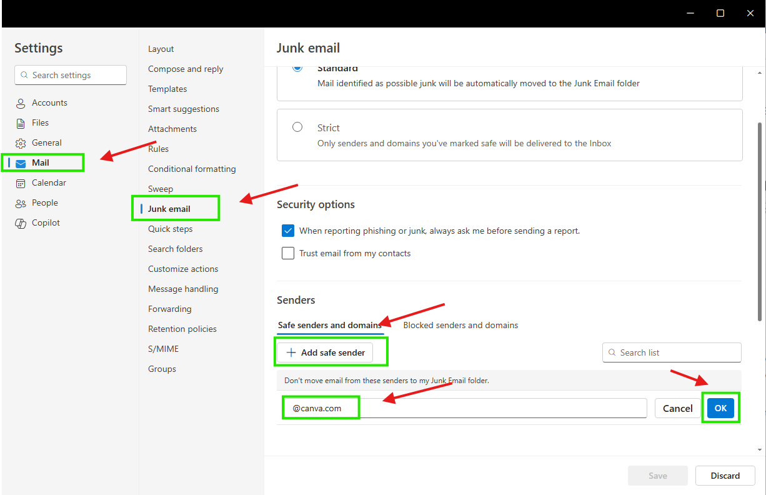This screenshot has height=495, width=766.
Task: Click the plus icon on Add safe sender
Action: [291, 352]
